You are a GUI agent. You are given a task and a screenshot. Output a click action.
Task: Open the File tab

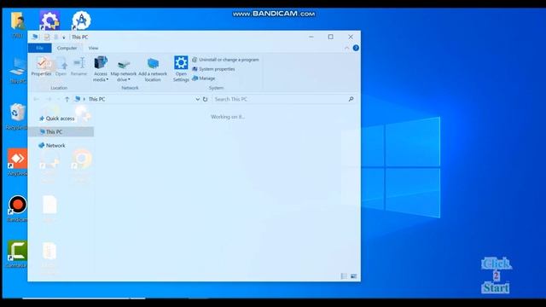tap(40, 48)
